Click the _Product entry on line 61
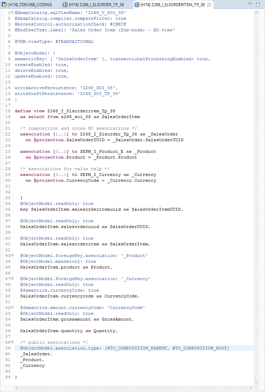The height and width of the screenshot is (392, 265). [x=32, y=360]
